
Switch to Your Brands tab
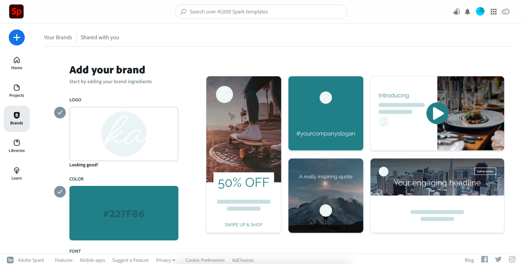click(x=58, y=38)
